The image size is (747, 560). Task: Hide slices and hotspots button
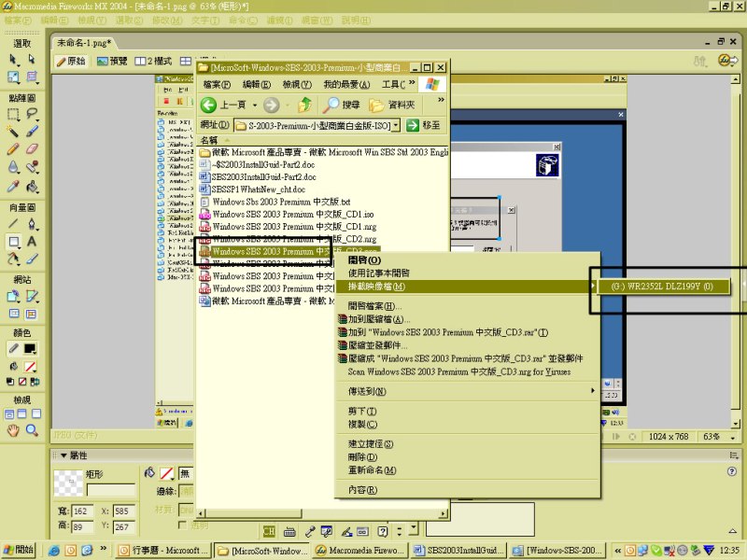[14, 314]
